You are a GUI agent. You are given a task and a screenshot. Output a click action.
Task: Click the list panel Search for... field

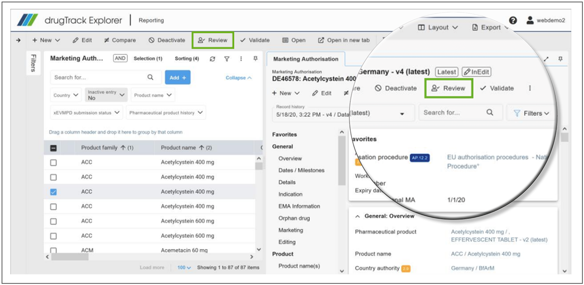(106, 78)
